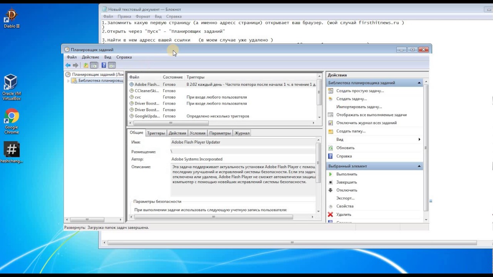The width and height of the screenshot is (493, 277).
Task: Click the Oracle VM VirtualBox desktop icon
Action: pyautogui.click(x=12, y=87)
